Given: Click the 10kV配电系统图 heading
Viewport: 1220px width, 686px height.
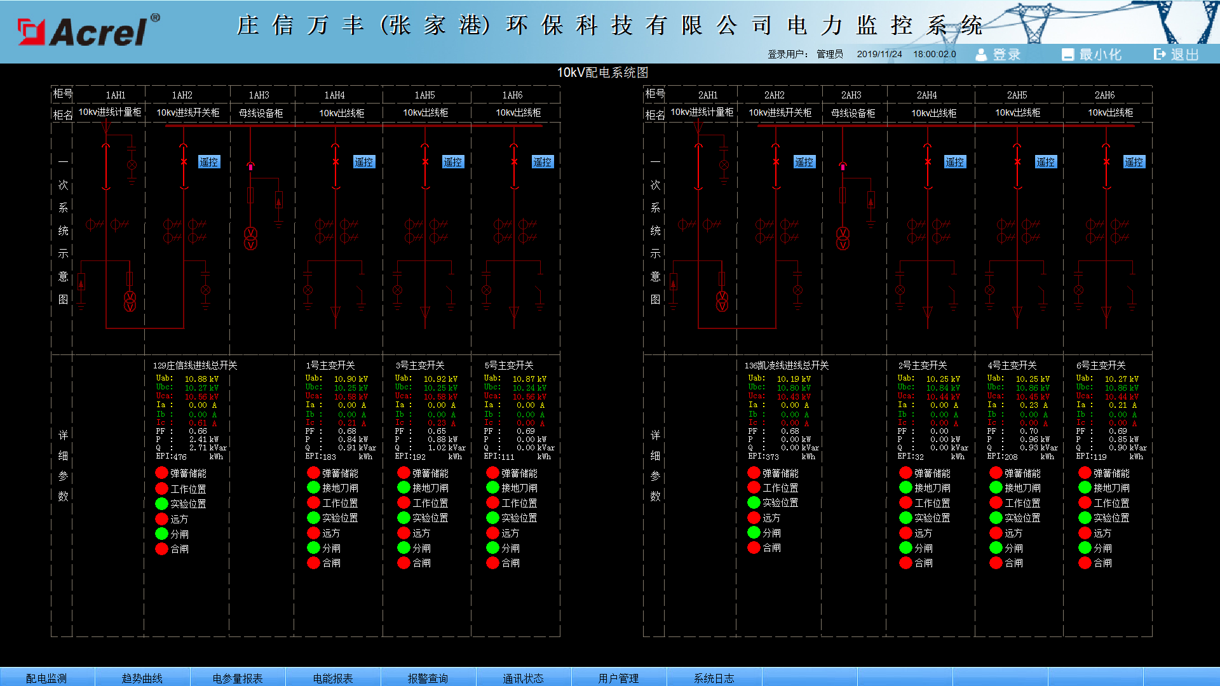Looking at the screenshot, I should click(602, 72).
